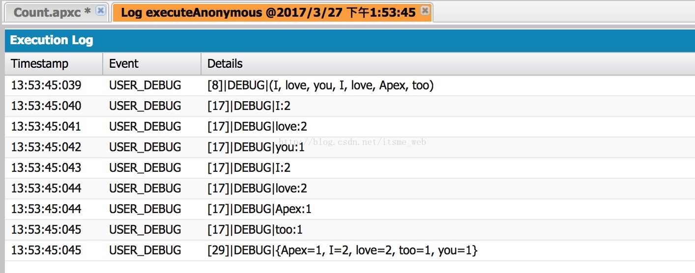The image size is (695, 273).
Task: Click the Execution Log panel title
Action: 52,40
